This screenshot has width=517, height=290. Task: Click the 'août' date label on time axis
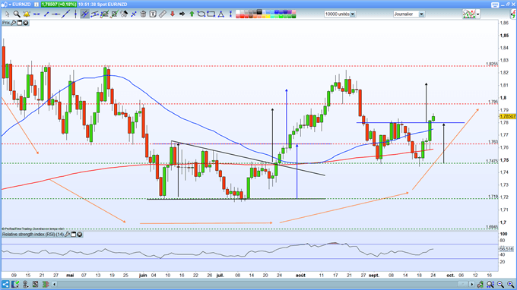[x=300, y=275]
